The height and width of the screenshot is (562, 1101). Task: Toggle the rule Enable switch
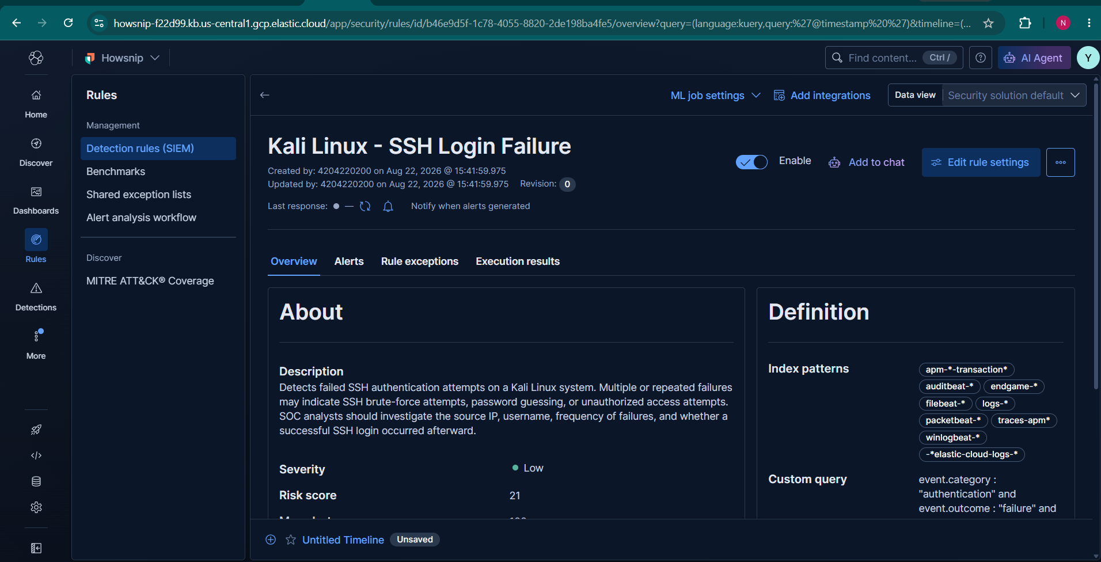(x=751, y=162)
